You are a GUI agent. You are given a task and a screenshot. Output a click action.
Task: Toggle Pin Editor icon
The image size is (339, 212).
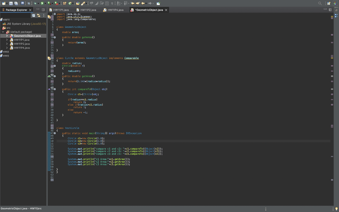(x=158, y=3)
